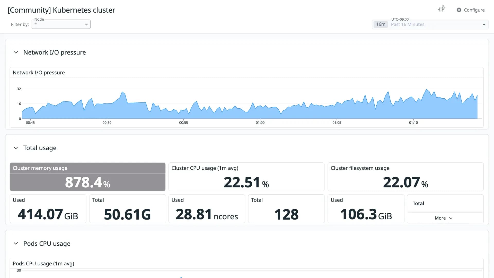Click the Total 128 cores value
The image size is (494, 278).
click(x=286, y=214)
